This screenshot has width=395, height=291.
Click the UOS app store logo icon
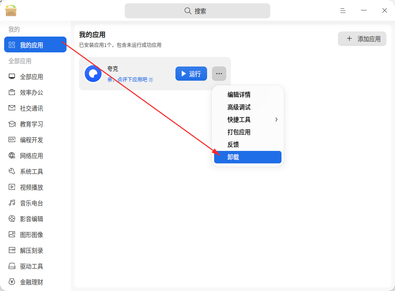(11, 10)
